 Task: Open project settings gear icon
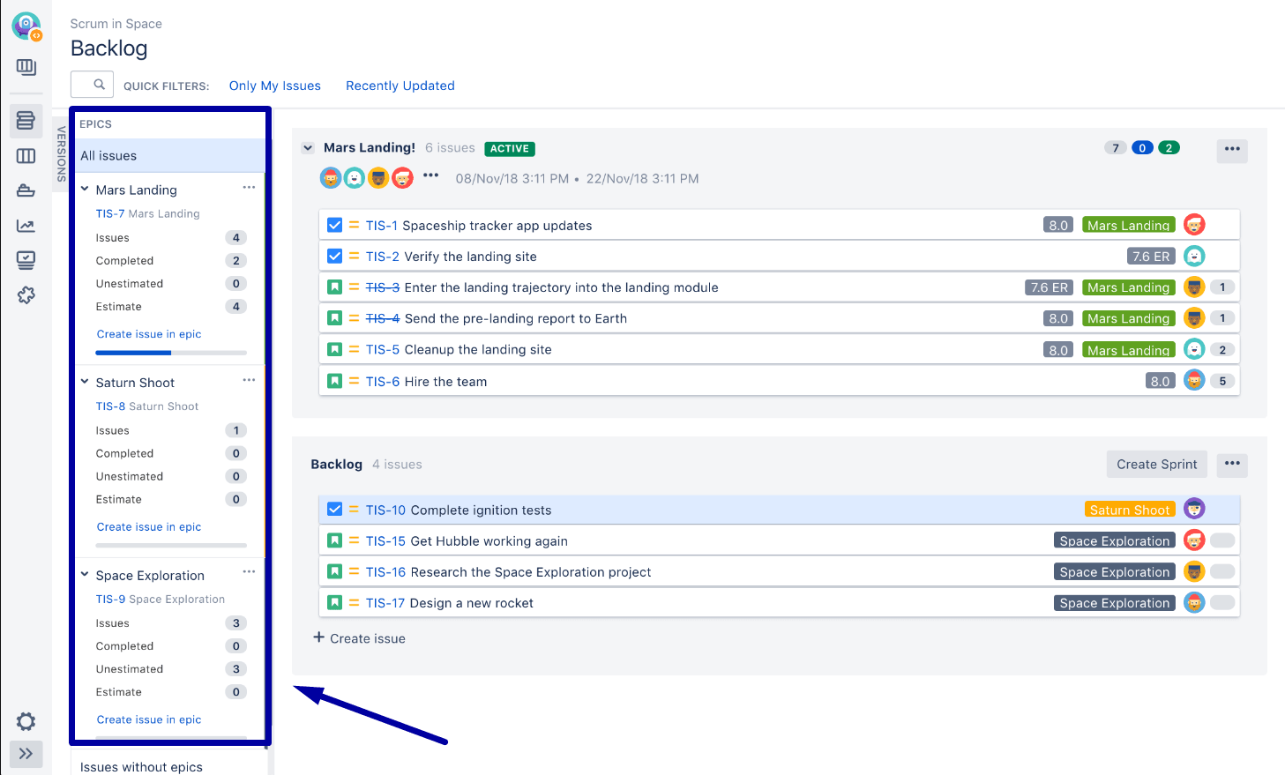(26, 721)
